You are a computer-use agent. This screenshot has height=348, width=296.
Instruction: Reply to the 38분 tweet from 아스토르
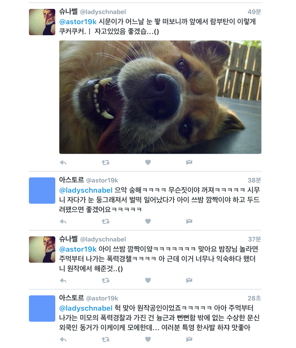coord(63,221)
